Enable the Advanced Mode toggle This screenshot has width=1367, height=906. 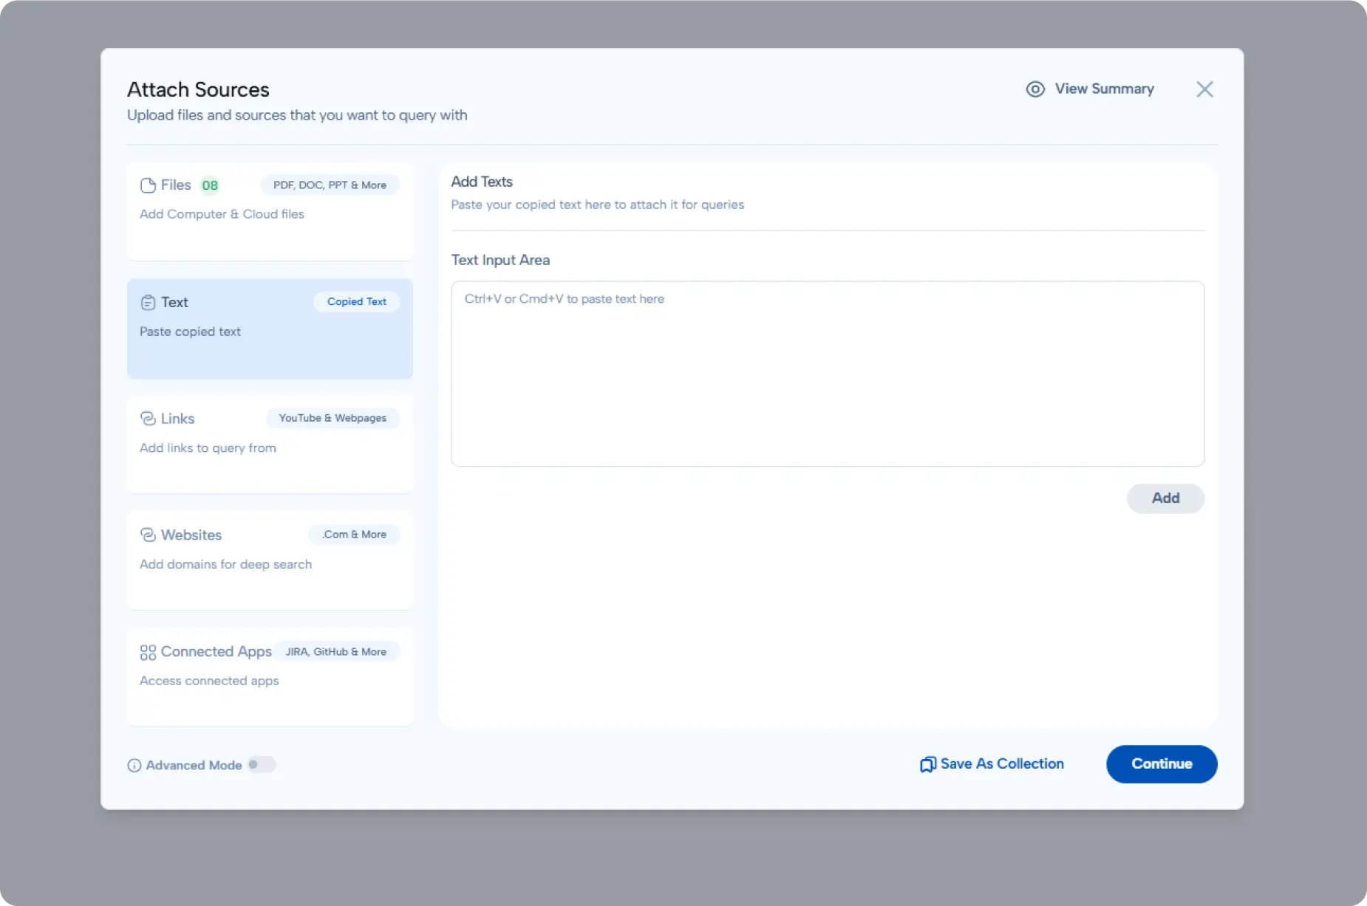point(262,764)
